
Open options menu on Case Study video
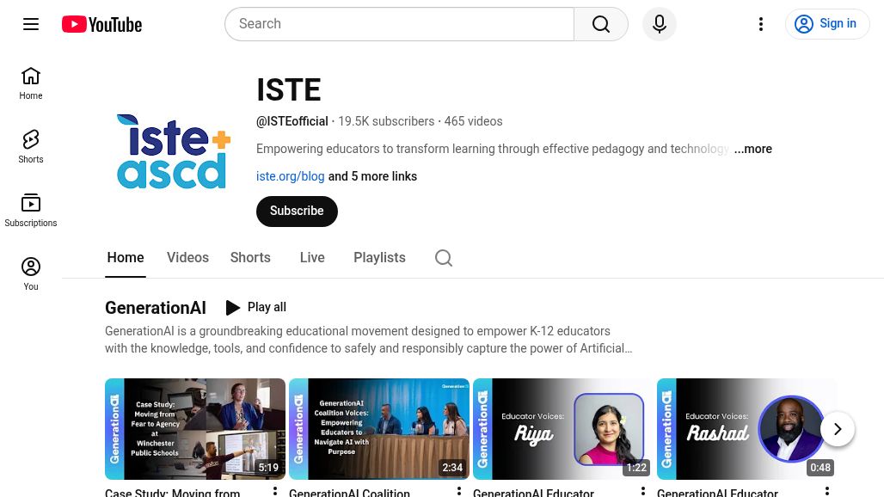pos(275,490)
